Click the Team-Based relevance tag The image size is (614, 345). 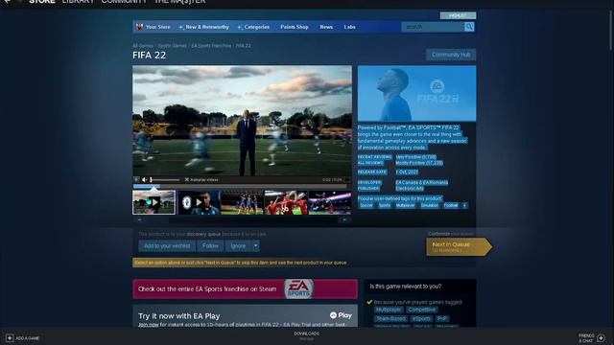(390, 318)
